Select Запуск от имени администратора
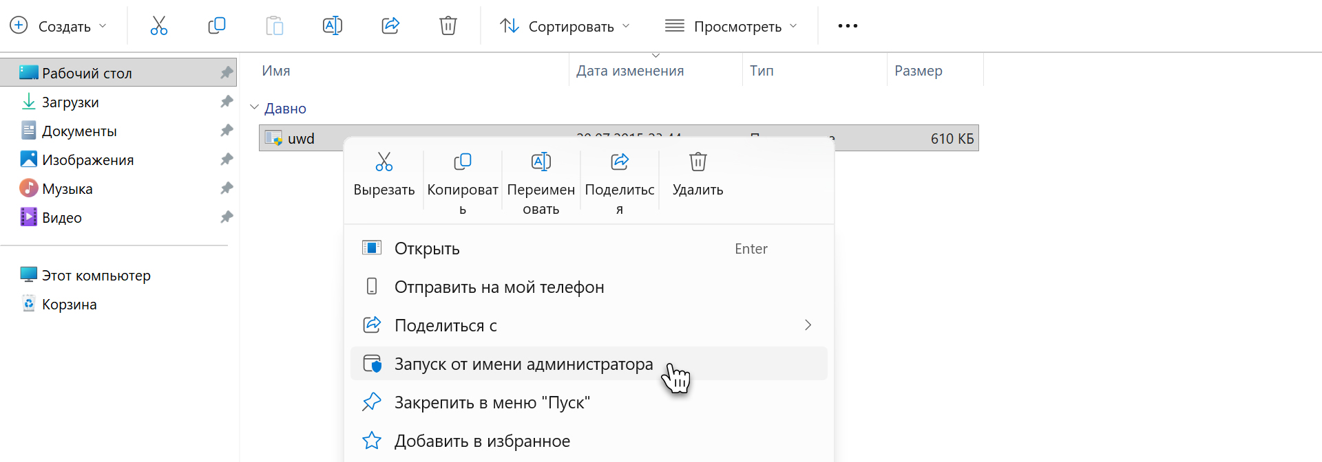 click(x=523, y=364)
